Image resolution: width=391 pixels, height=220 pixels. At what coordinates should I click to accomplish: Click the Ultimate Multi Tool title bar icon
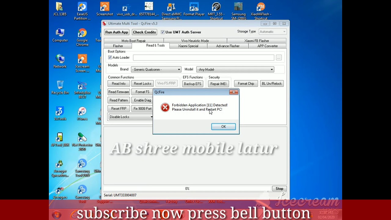click(104, 24)
